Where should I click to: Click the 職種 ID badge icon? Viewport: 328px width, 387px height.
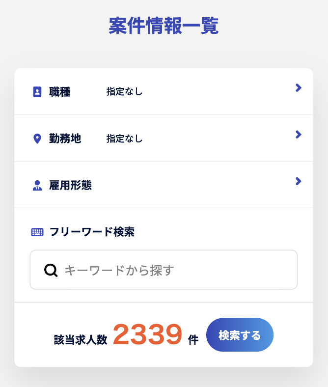[x=37, y=92]
